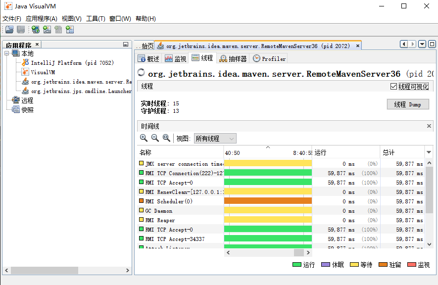Sort by the 总计 column header
This screenshot has height=285, width=438.
coord(402,152)
